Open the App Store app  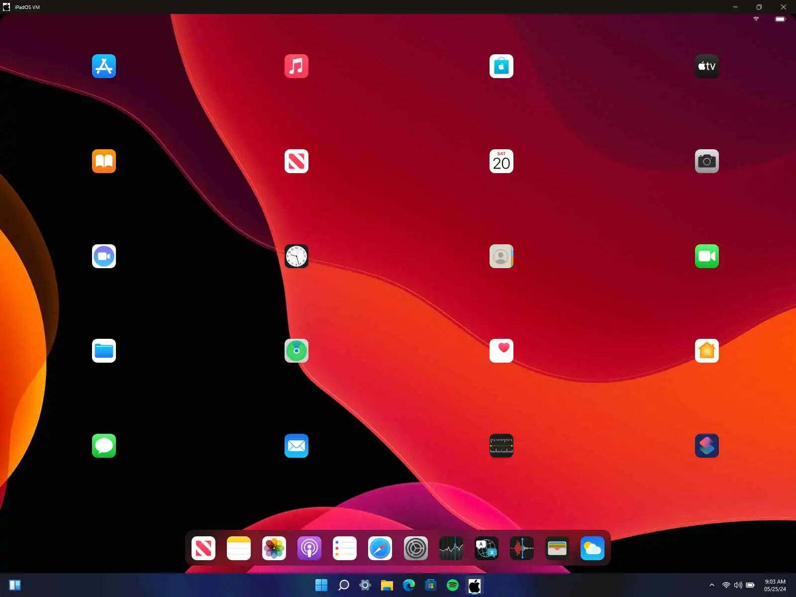pos(104,66)
